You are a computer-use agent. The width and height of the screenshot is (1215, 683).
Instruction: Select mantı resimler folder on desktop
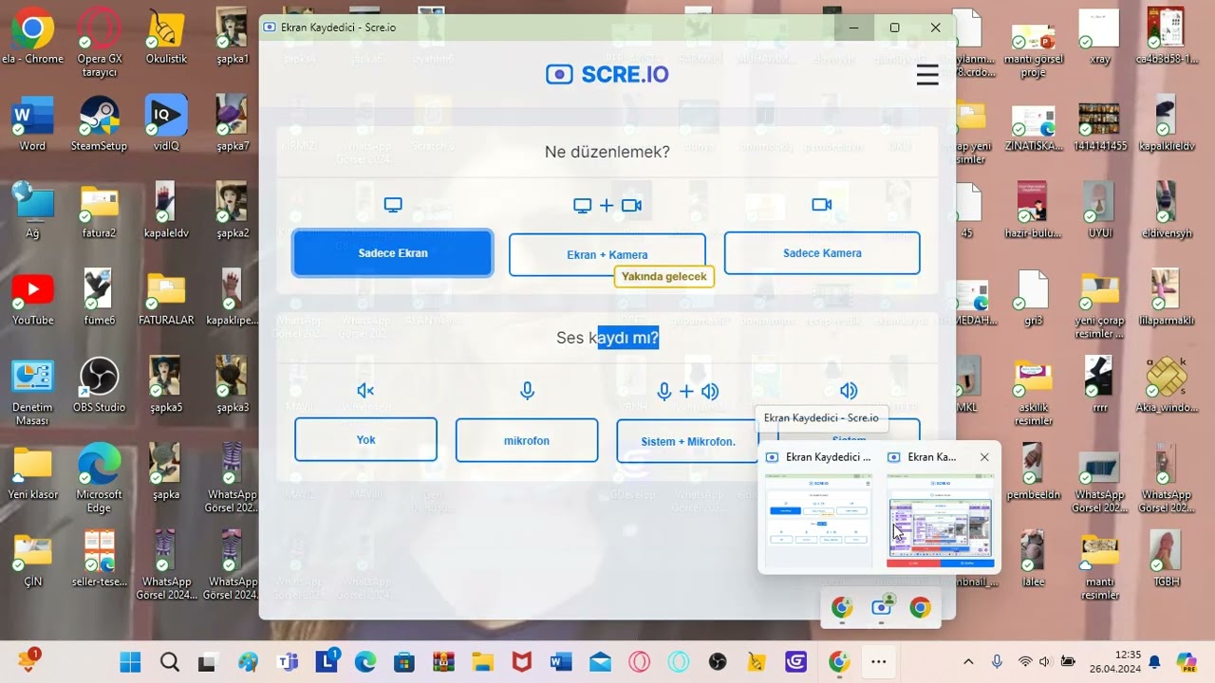(1099, 566)
